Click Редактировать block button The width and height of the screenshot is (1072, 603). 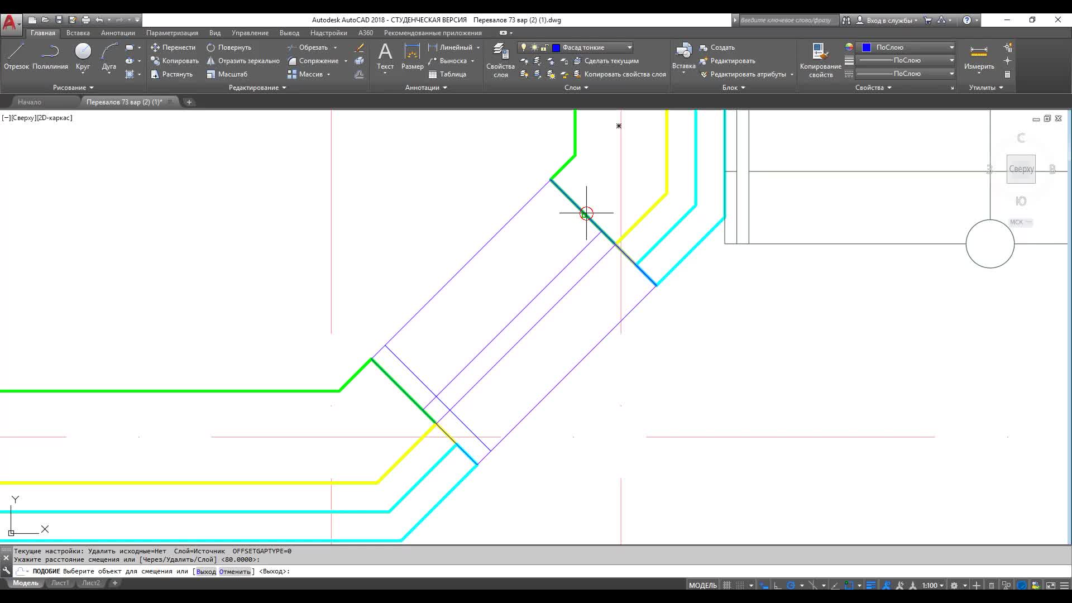[727, 61]
